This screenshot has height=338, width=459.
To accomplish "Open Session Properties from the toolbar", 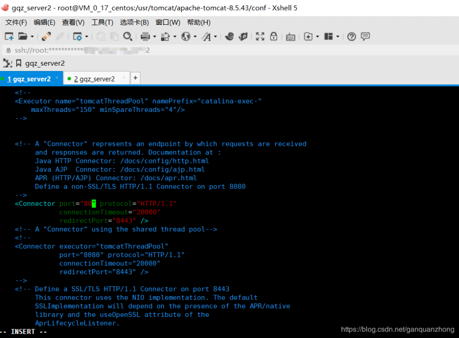I will point(78,36).
